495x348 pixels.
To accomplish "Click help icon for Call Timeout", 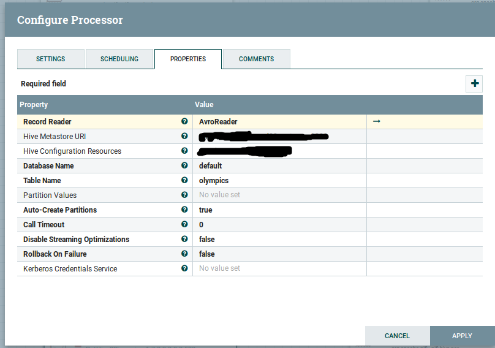I will pos(184,224).
